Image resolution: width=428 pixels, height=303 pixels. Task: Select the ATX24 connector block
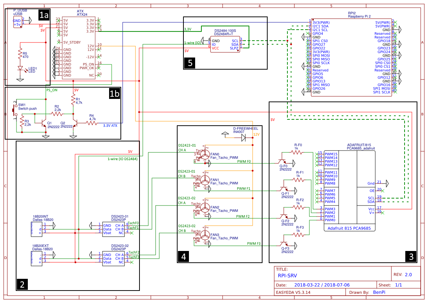point(79,48)
